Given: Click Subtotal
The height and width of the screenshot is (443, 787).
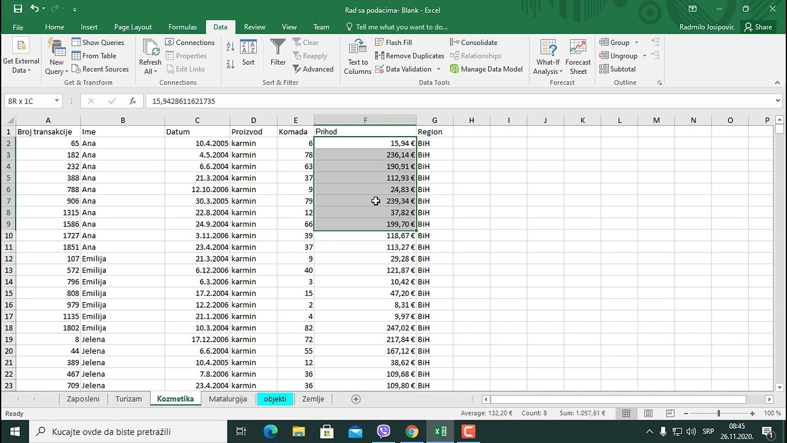Looking at the screenshot, I should click(x=617, y=69).
